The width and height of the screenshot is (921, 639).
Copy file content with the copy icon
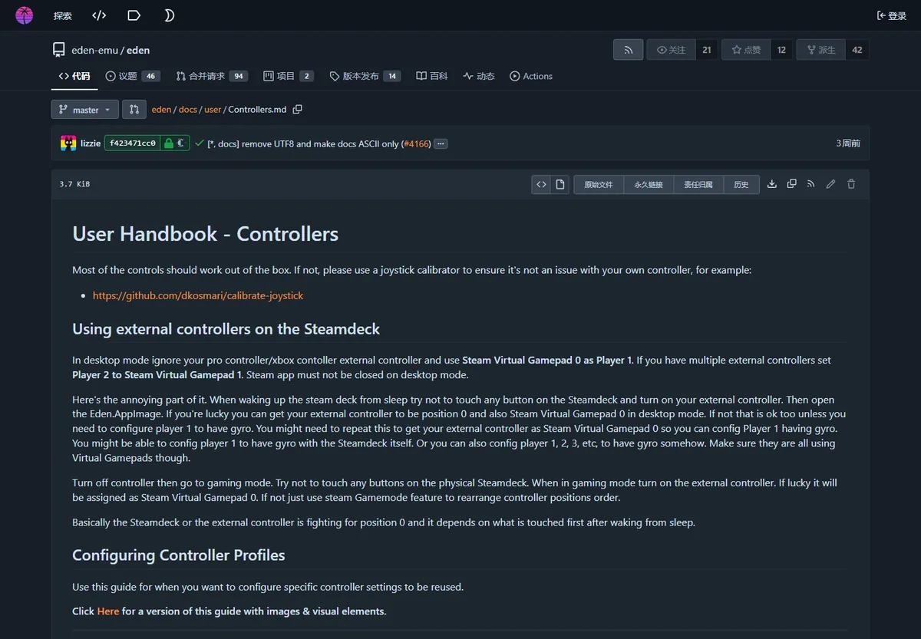click(791, 184)
